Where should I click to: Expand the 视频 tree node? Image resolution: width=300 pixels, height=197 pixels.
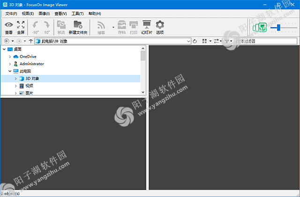pyautogui.click(x=16, y=86)
